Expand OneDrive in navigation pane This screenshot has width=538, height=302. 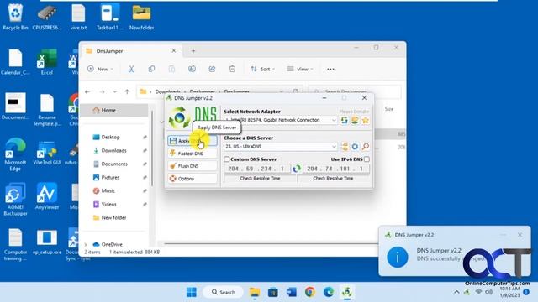pyautogui.click(x=86, y=244)
